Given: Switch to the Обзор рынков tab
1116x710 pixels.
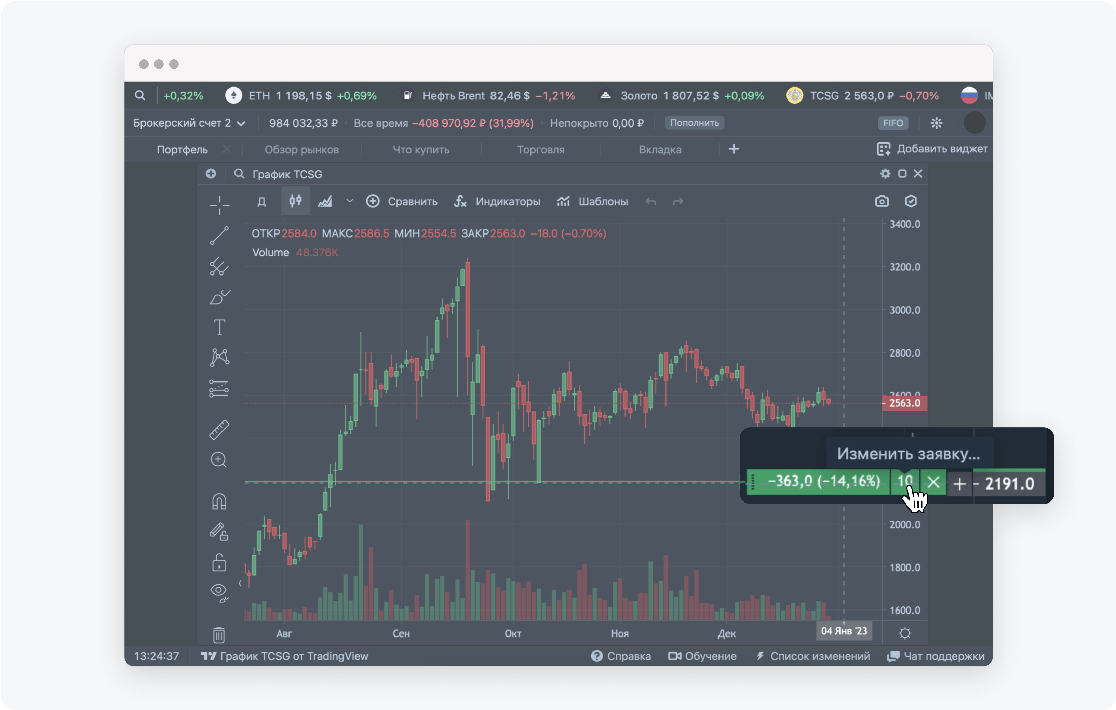Looking at the screenshot, I should pos(302,150).
